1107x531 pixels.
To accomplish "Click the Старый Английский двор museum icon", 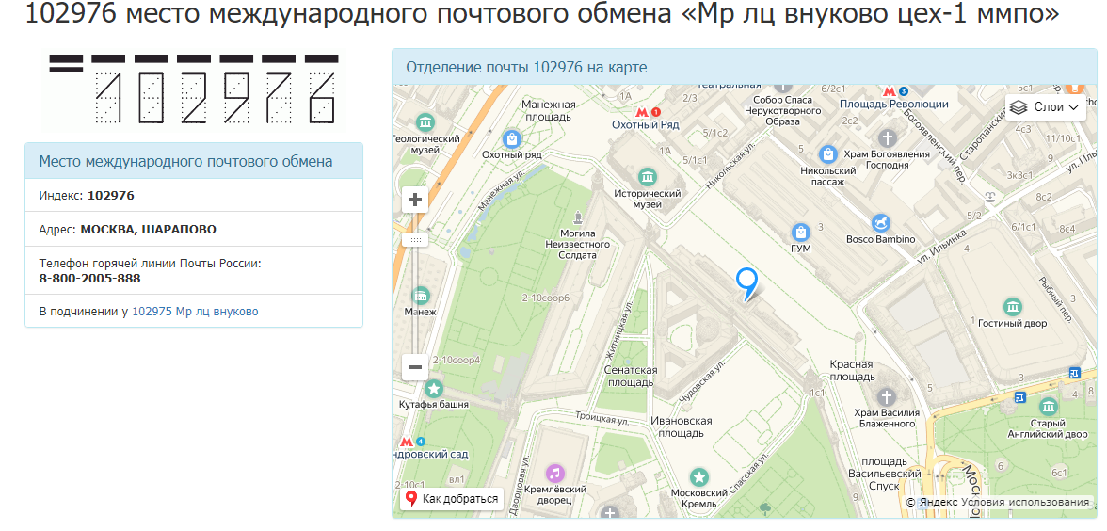I will (x=1049, y=406).
